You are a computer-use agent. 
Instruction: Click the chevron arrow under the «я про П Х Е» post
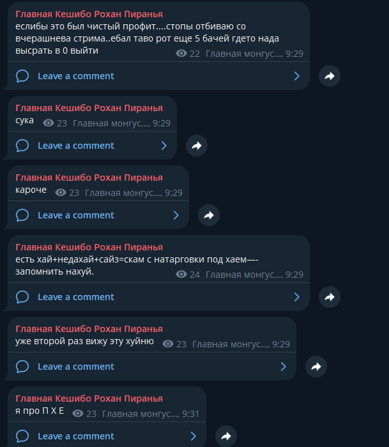[x=193, y=436]
